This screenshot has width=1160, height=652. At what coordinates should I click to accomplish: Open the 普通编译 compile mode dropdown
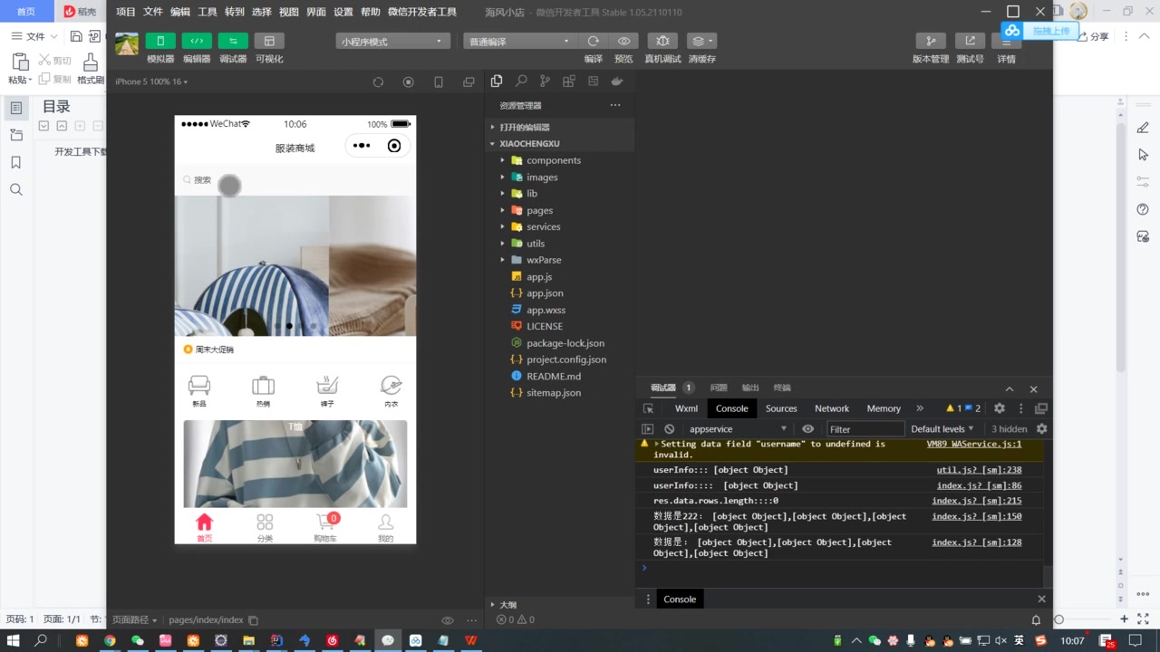[x=518, y=41]
